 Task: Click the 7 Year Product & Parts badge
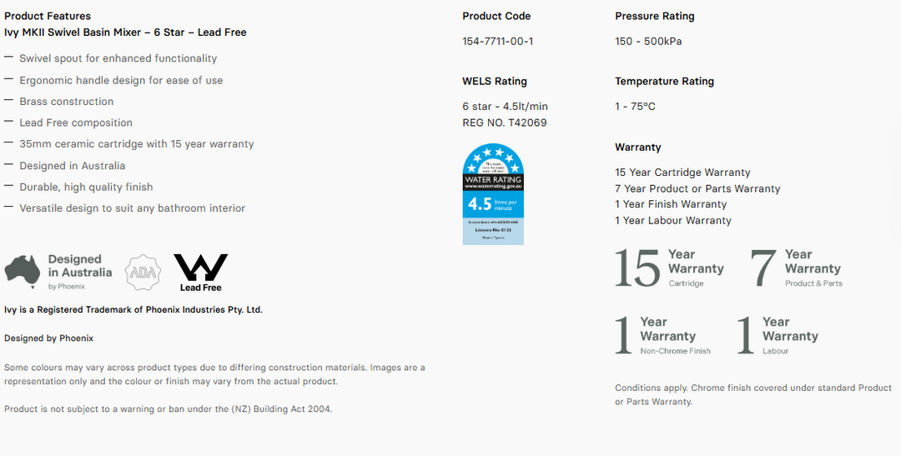[797, 269]
